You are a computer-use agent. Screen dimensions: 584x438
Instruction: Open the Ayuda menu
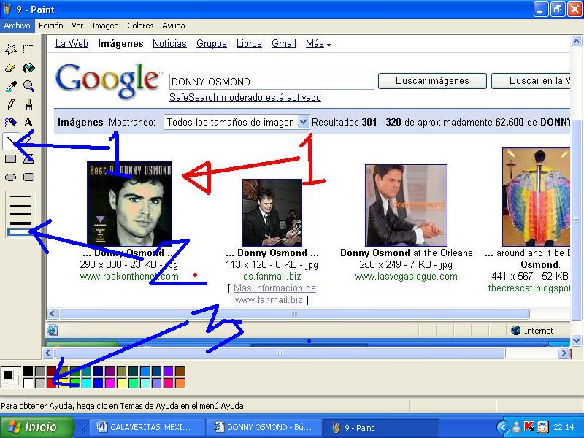click(174, 26)
